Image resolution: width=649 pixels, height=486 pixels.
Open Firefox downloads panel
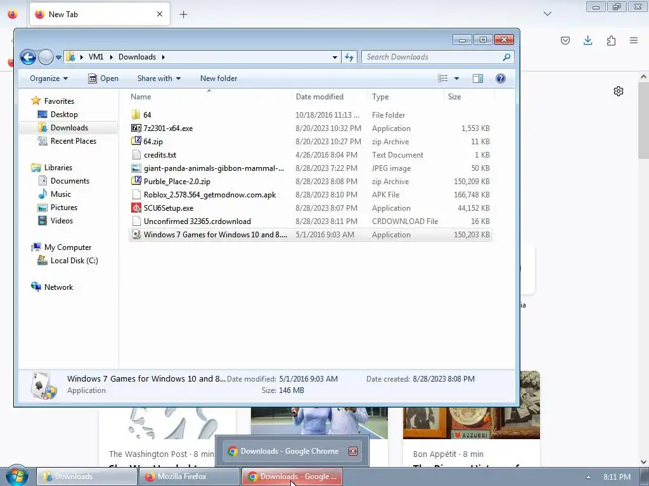coord(588,40)
